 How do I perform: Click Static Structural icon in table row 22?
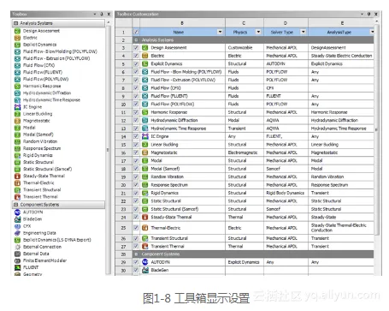145,201
